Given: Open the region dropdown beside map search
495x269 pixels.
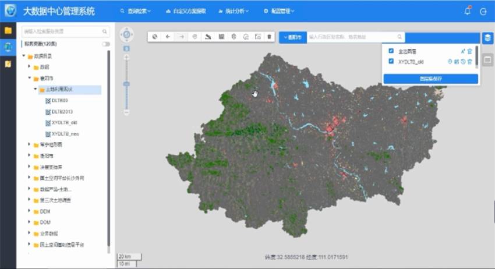Looking at the screenshot, I should click(x=292, y=37).
